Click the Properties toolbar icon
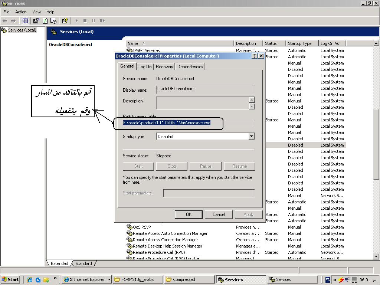The image size is (380, 285). click(x=36, y=21)
